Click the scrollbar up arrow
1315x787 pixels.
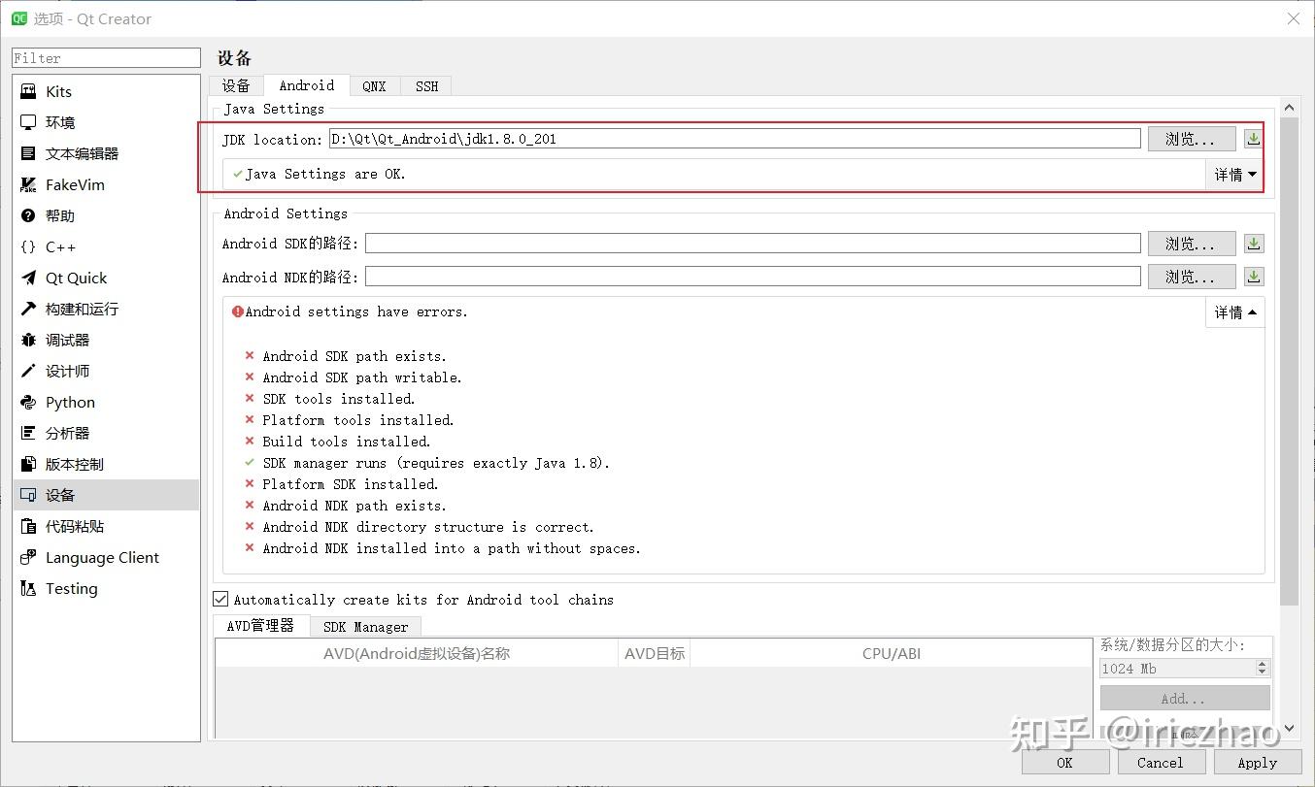1290,108
